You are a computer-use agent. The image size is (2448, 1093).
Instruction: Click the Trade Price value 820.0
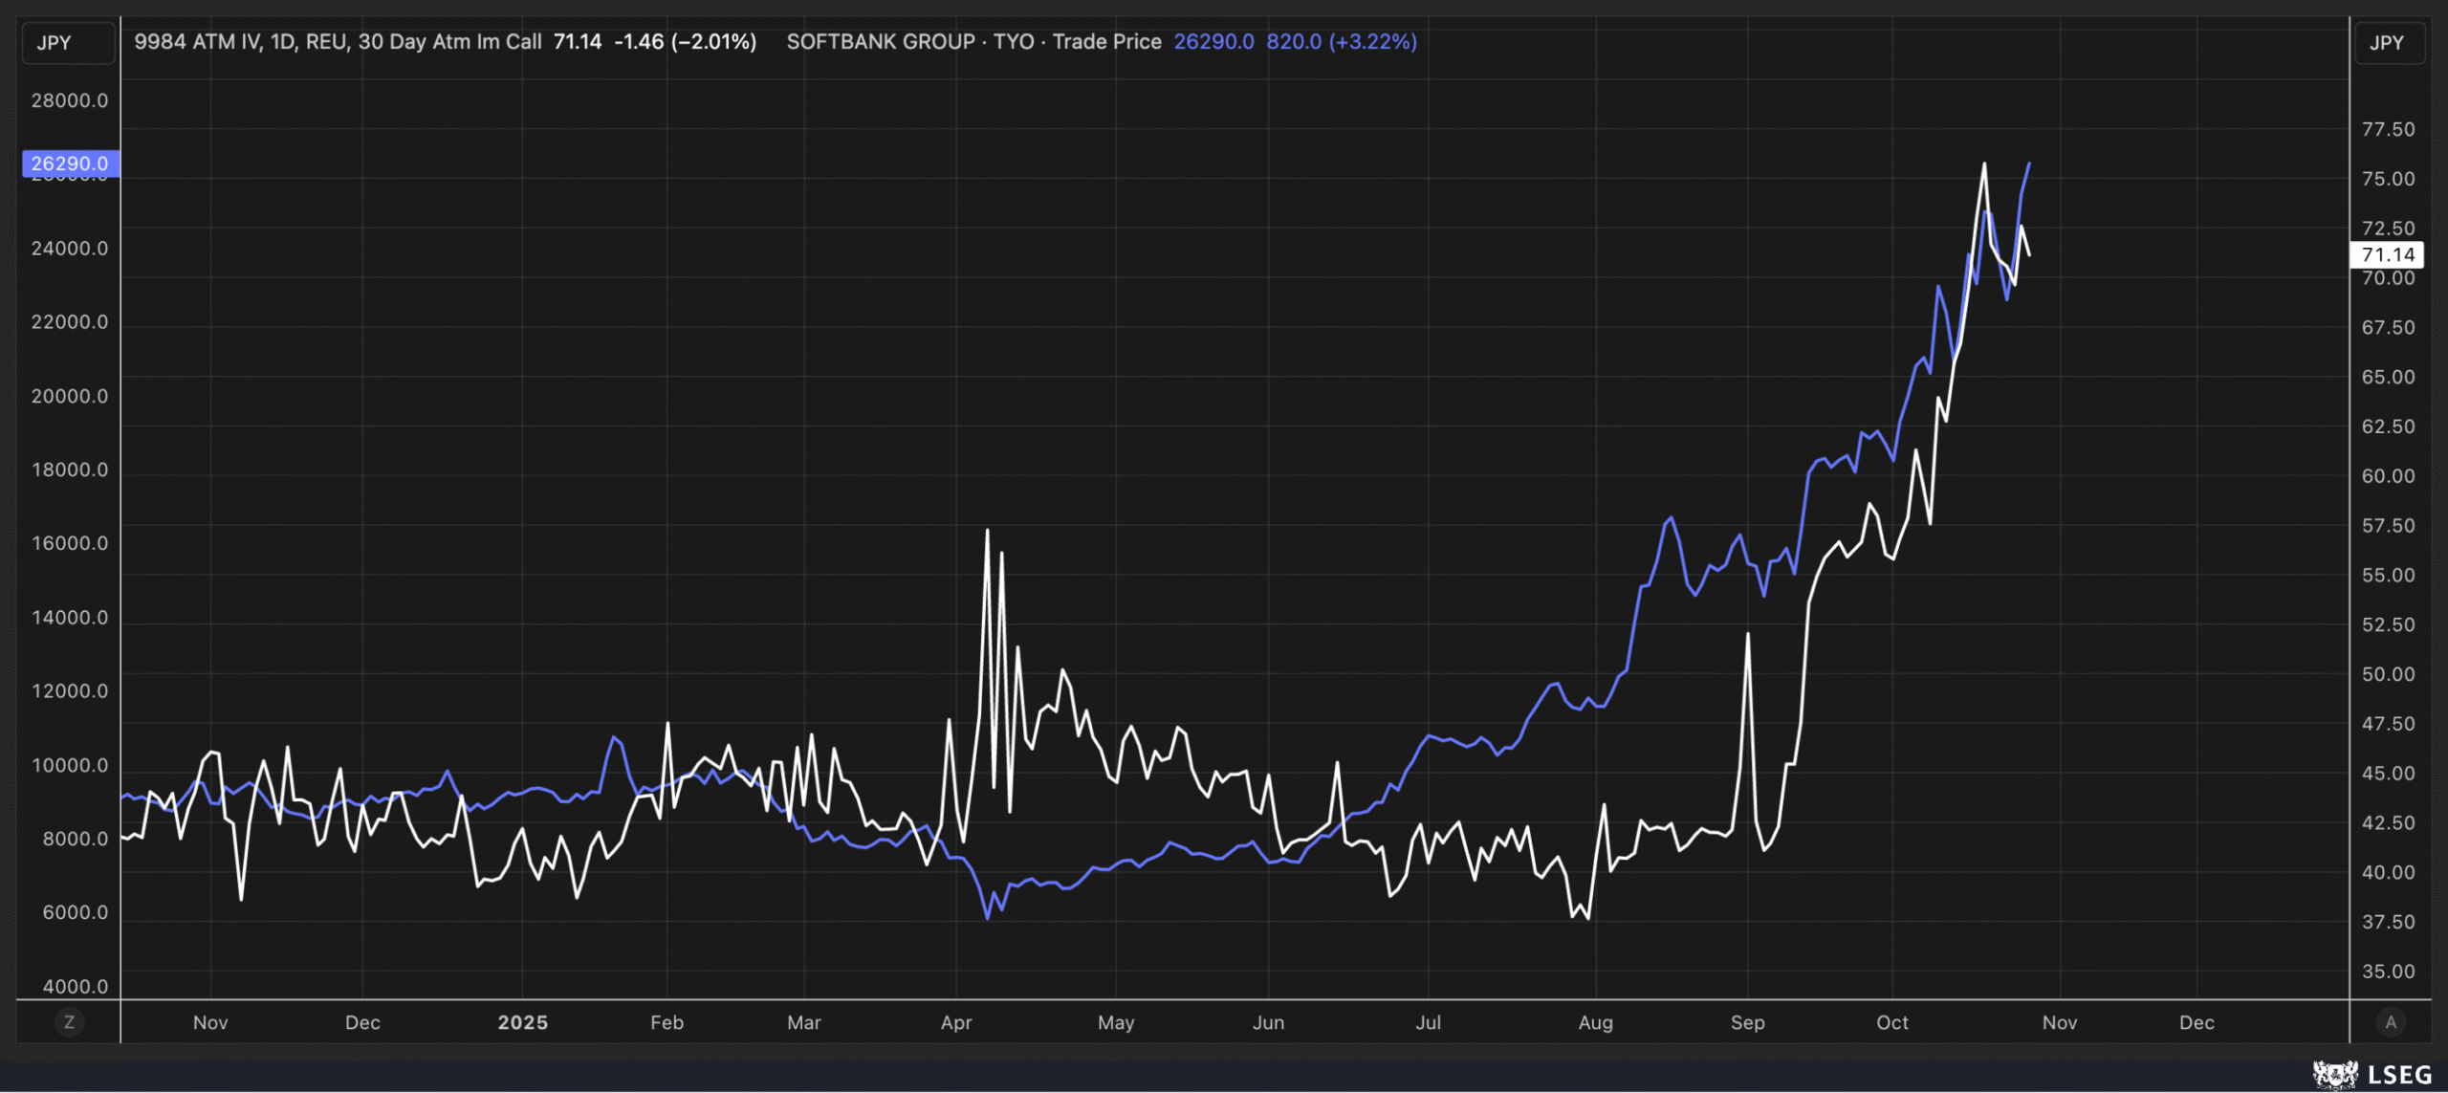click(x=1293, y=41)
